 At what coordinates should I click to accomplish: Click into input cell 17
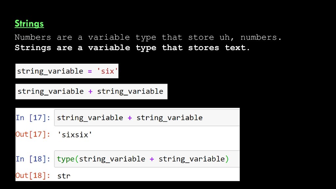point(147,118)
